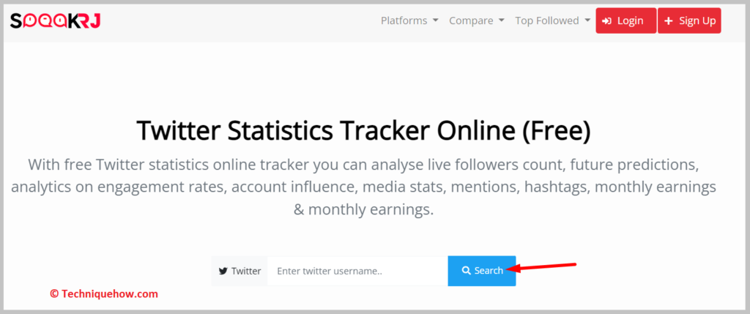
Task: Click the plus icon on Sign Up
Action: point(669,21)
